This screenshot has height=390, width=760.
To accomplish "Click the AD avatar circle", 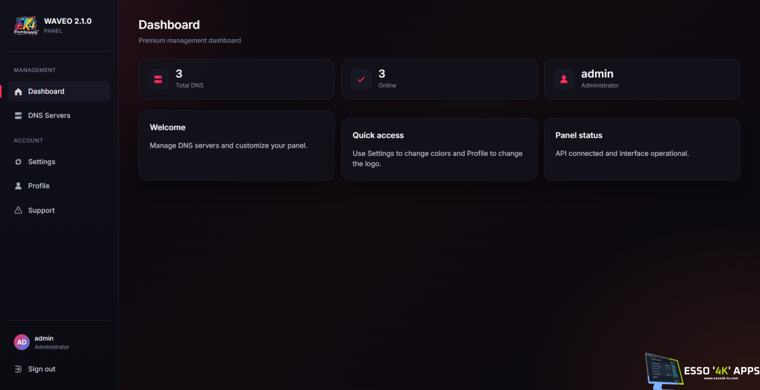I will (x=22, y=342).
